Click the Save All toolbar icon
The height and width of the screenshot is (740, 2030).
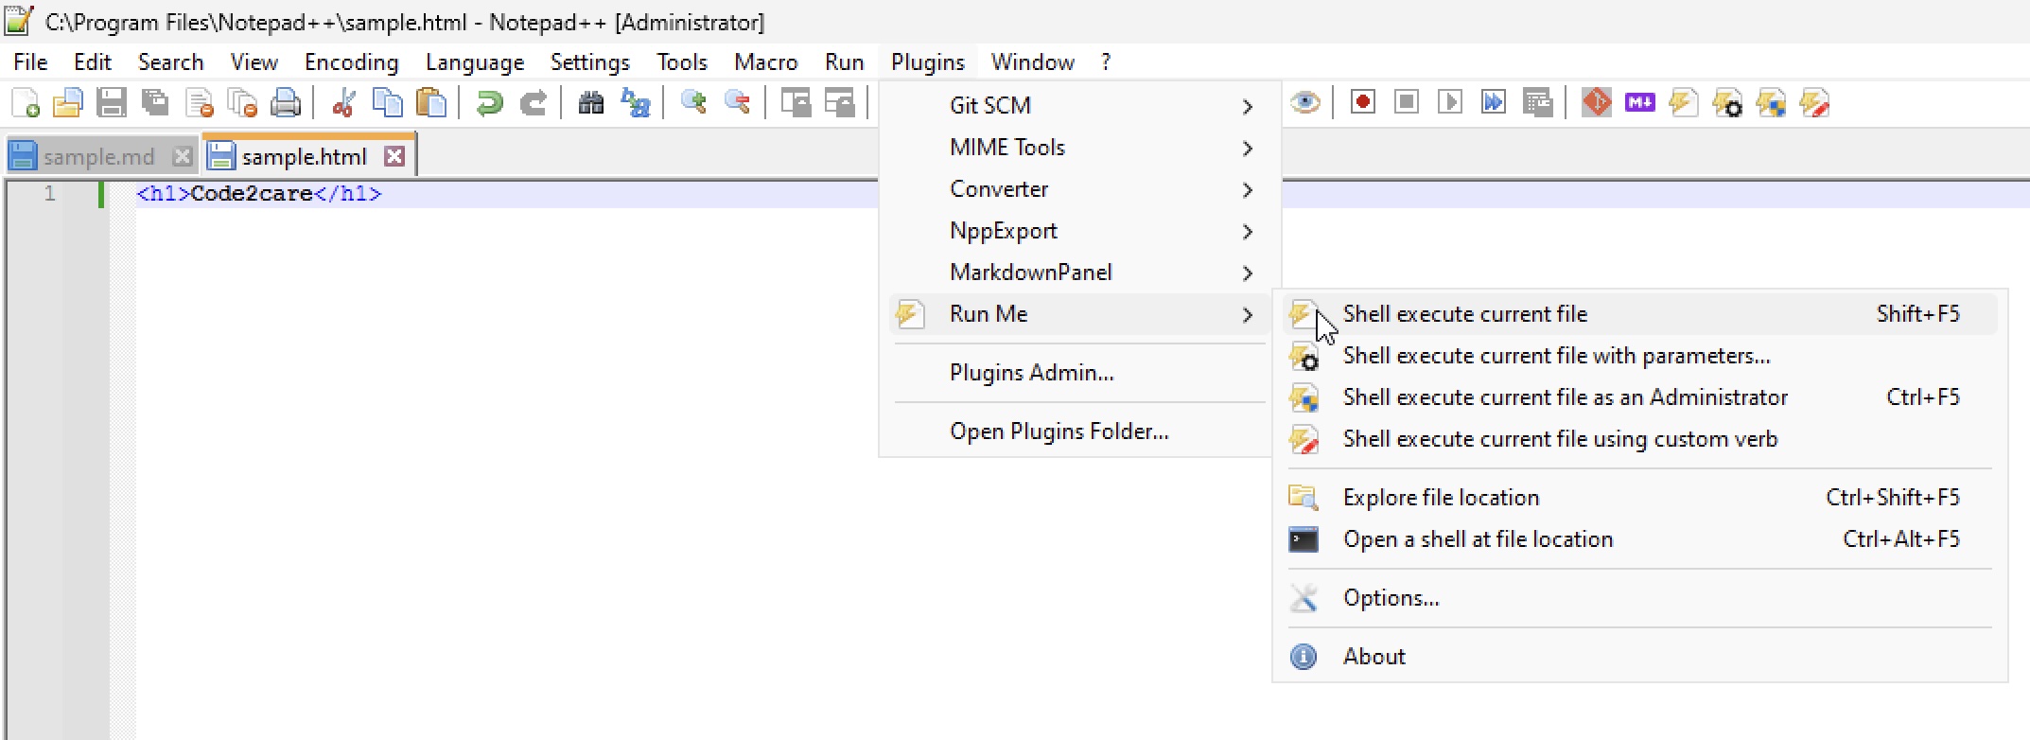pyautogui.click(x=155, y=102)
